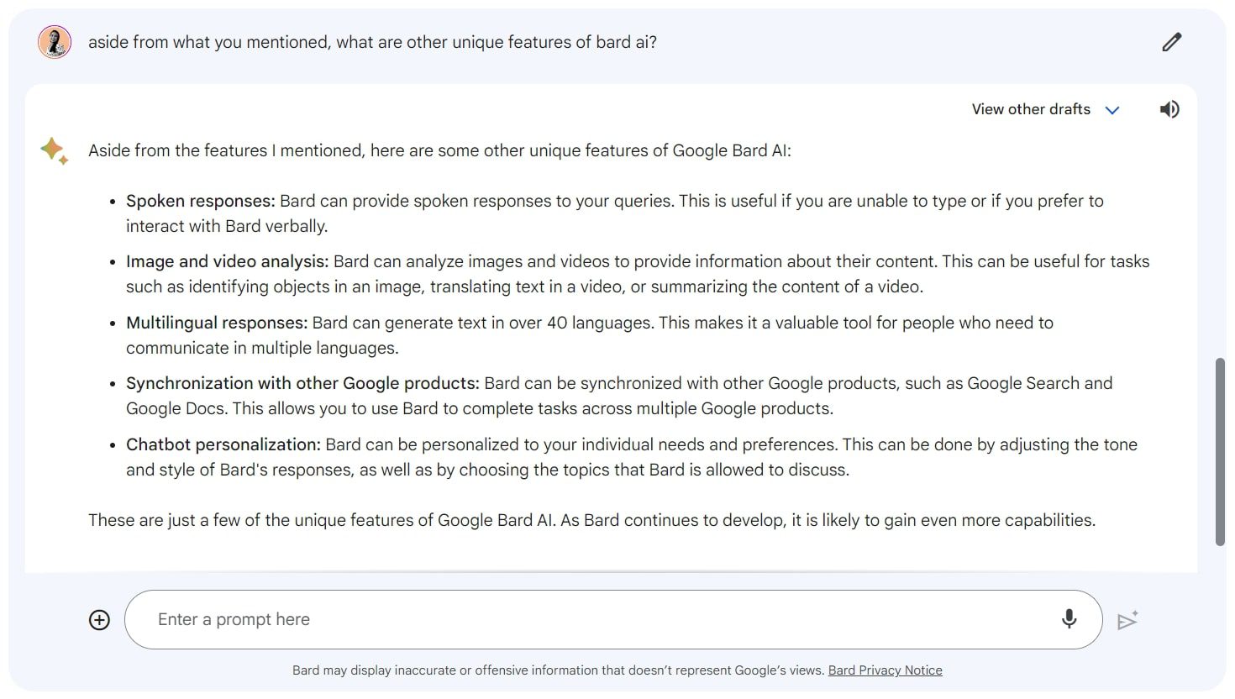Open the View other drafts label
The image size is (1235, 699).
1031,109
